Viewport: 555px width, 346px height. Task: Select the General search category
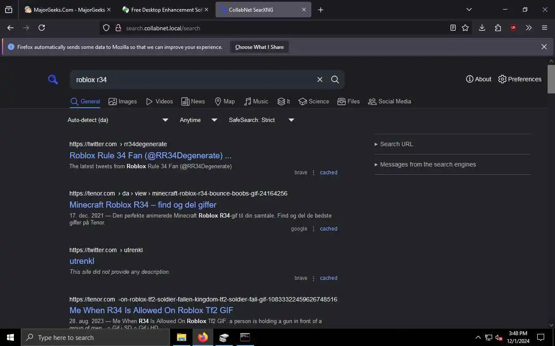click(x=85, y=102)
